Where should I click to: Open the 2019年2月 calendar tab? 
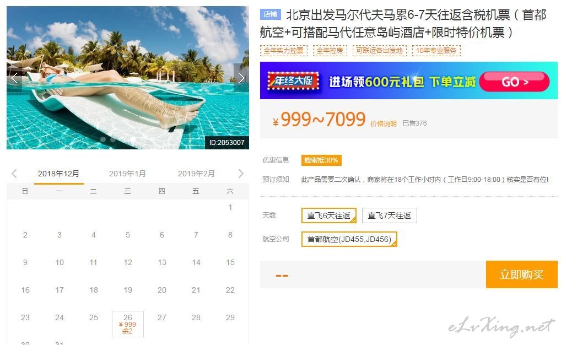coord(196,174)
